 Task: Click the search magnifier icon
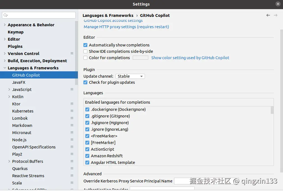tap(6, 15)
